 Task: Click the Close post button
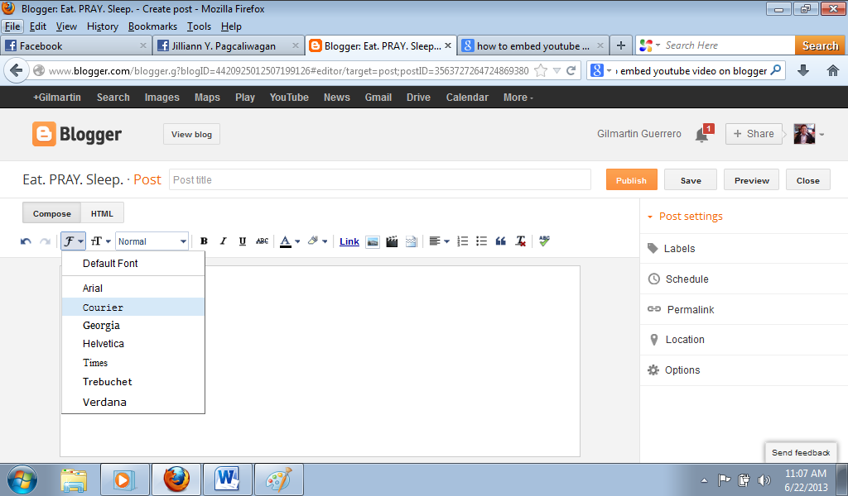(808, 180)
